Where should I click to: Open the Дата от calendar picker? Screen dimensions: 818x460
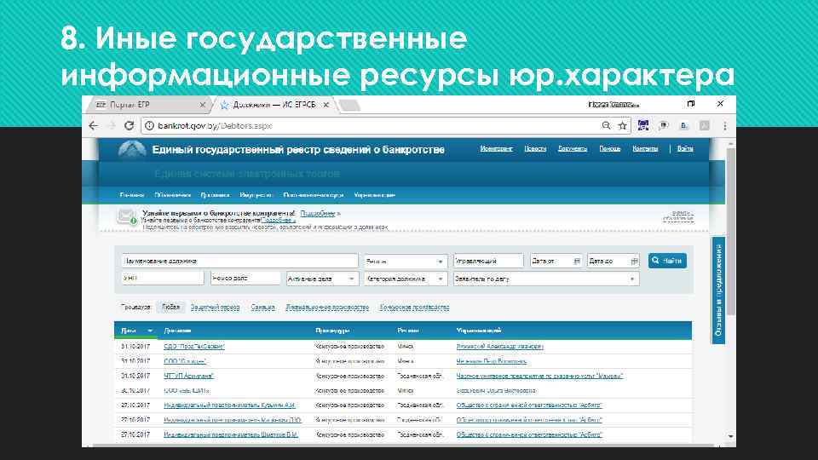tap(577, 261)
